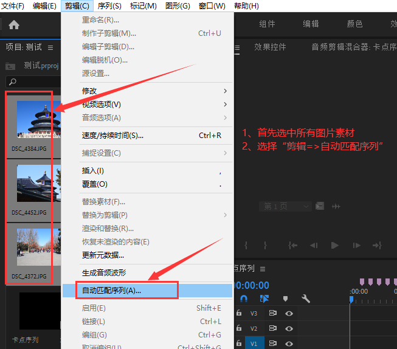Toggle the Linked Selection icon
This screenshot has width=397, height=349.
[264, 299]
